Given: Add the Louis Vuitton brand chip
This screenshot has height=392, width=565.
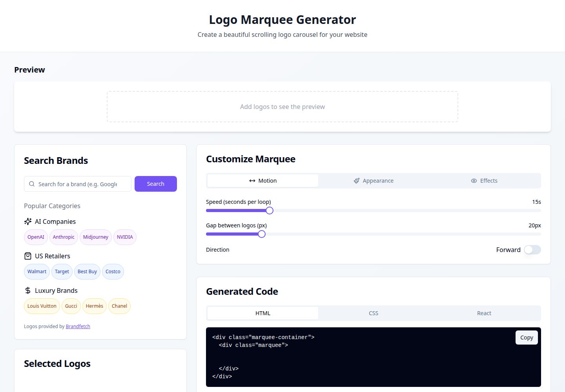Looking at the screenshot, I should coord(42,306).
